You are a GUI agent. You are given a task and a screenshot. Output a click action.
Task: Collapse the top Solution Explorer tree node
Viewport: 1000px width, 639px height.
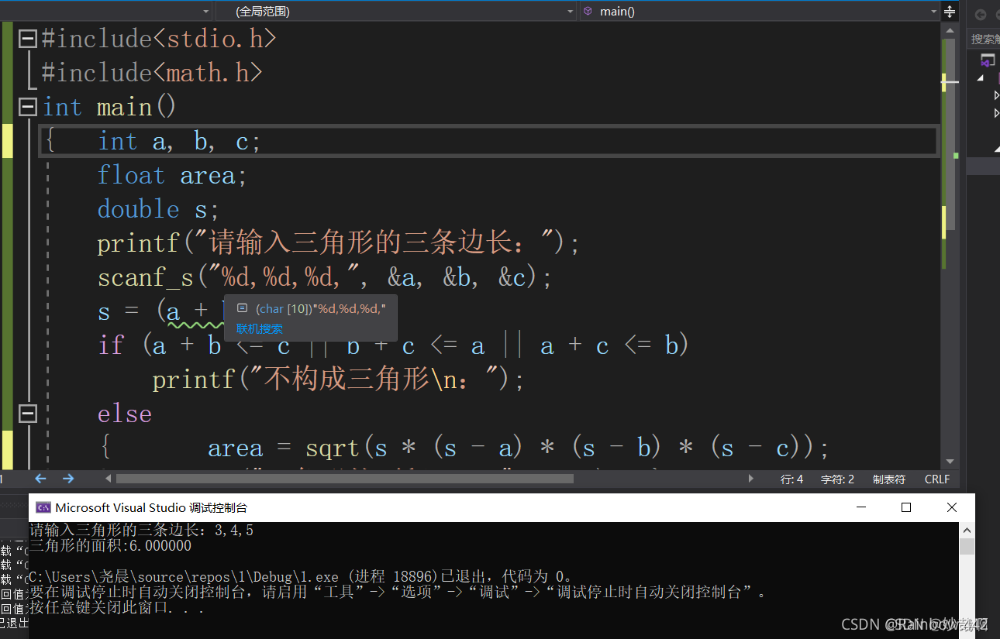(980, 77)
